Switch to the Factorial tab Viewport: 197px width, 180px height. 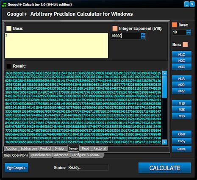click(100, 149)
